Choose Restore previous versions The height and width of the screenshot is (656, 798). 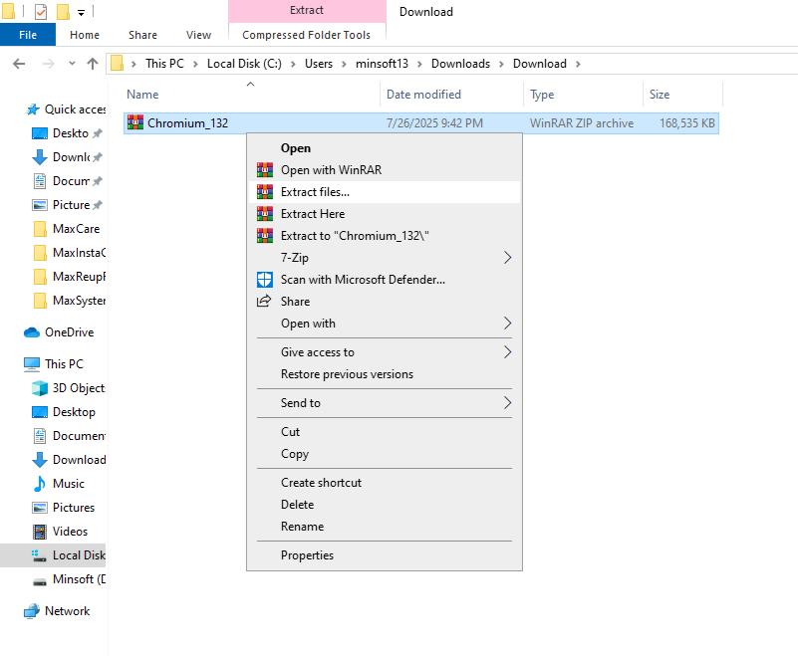[385, 373]
